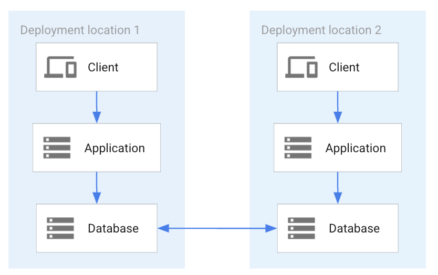Select the "Application" label in Deployment location 1
The height and width of the screenshot is (275, 438).
pyautogui.click(x=114, y=148)
